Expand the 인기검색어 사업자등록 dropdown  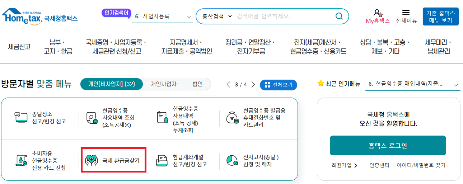[x=189, y=16]
